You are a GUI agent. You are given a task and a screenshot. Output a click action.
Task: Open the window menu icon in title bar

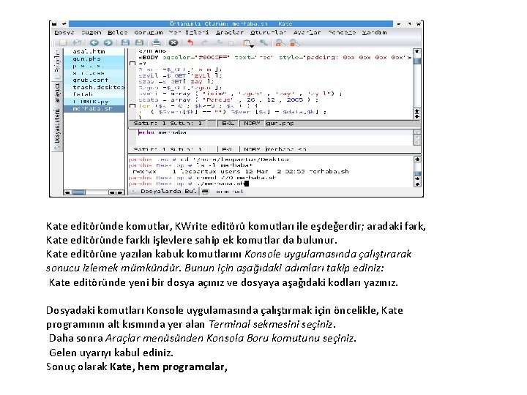[54, 24]
